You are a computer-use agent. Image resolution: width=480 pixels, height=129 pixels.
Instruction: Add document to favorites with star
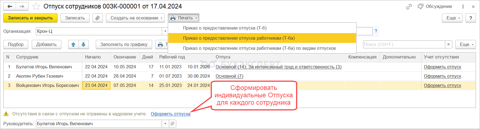pos(36,6)
